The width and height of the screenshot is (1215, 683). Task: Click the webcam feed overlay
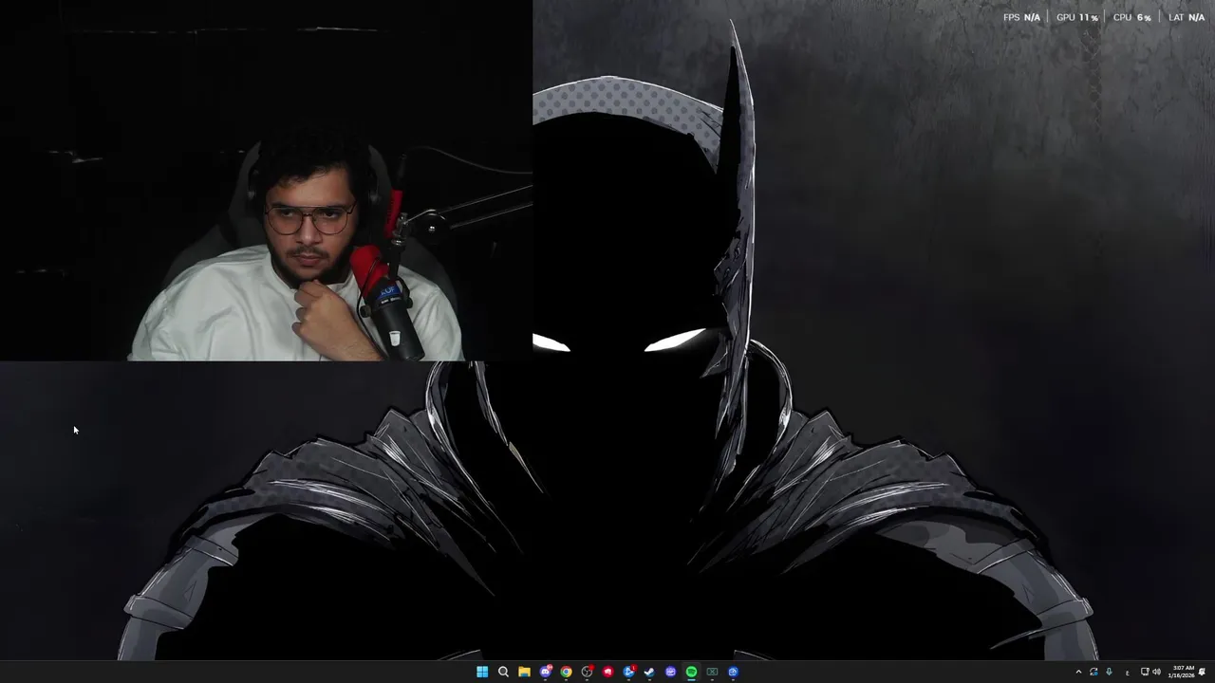click(266, 180)
